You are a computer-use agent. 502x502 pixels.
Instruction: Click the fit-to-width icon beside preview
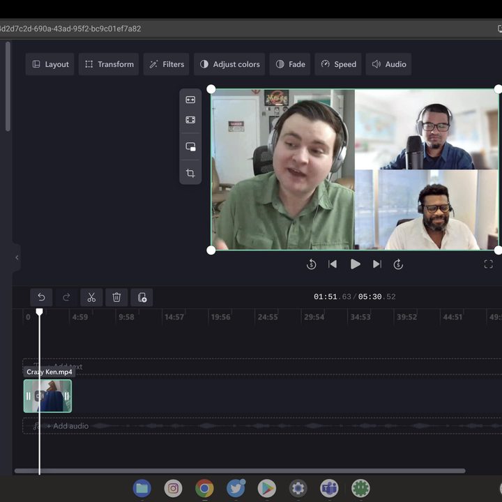click(x=190, y=100)
